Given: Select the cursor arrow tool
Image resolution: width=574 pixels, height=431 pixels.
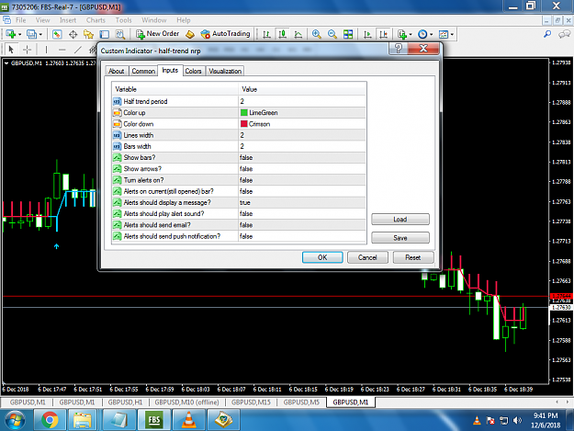Looking at the screenshot, I should (x=11, y=49).
